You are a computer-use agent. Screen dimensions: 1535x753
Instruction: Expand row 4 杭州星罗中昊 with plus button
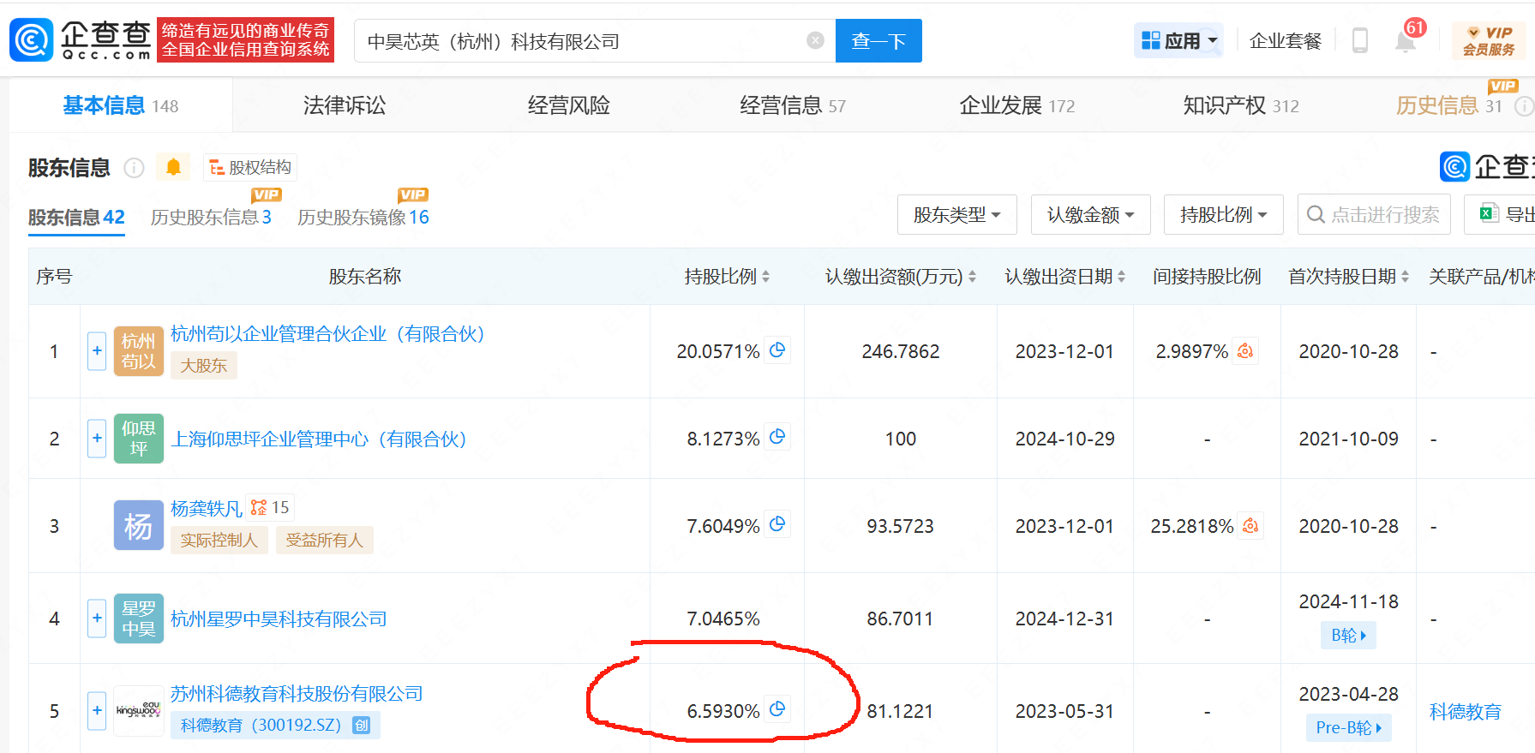point(97,619)
